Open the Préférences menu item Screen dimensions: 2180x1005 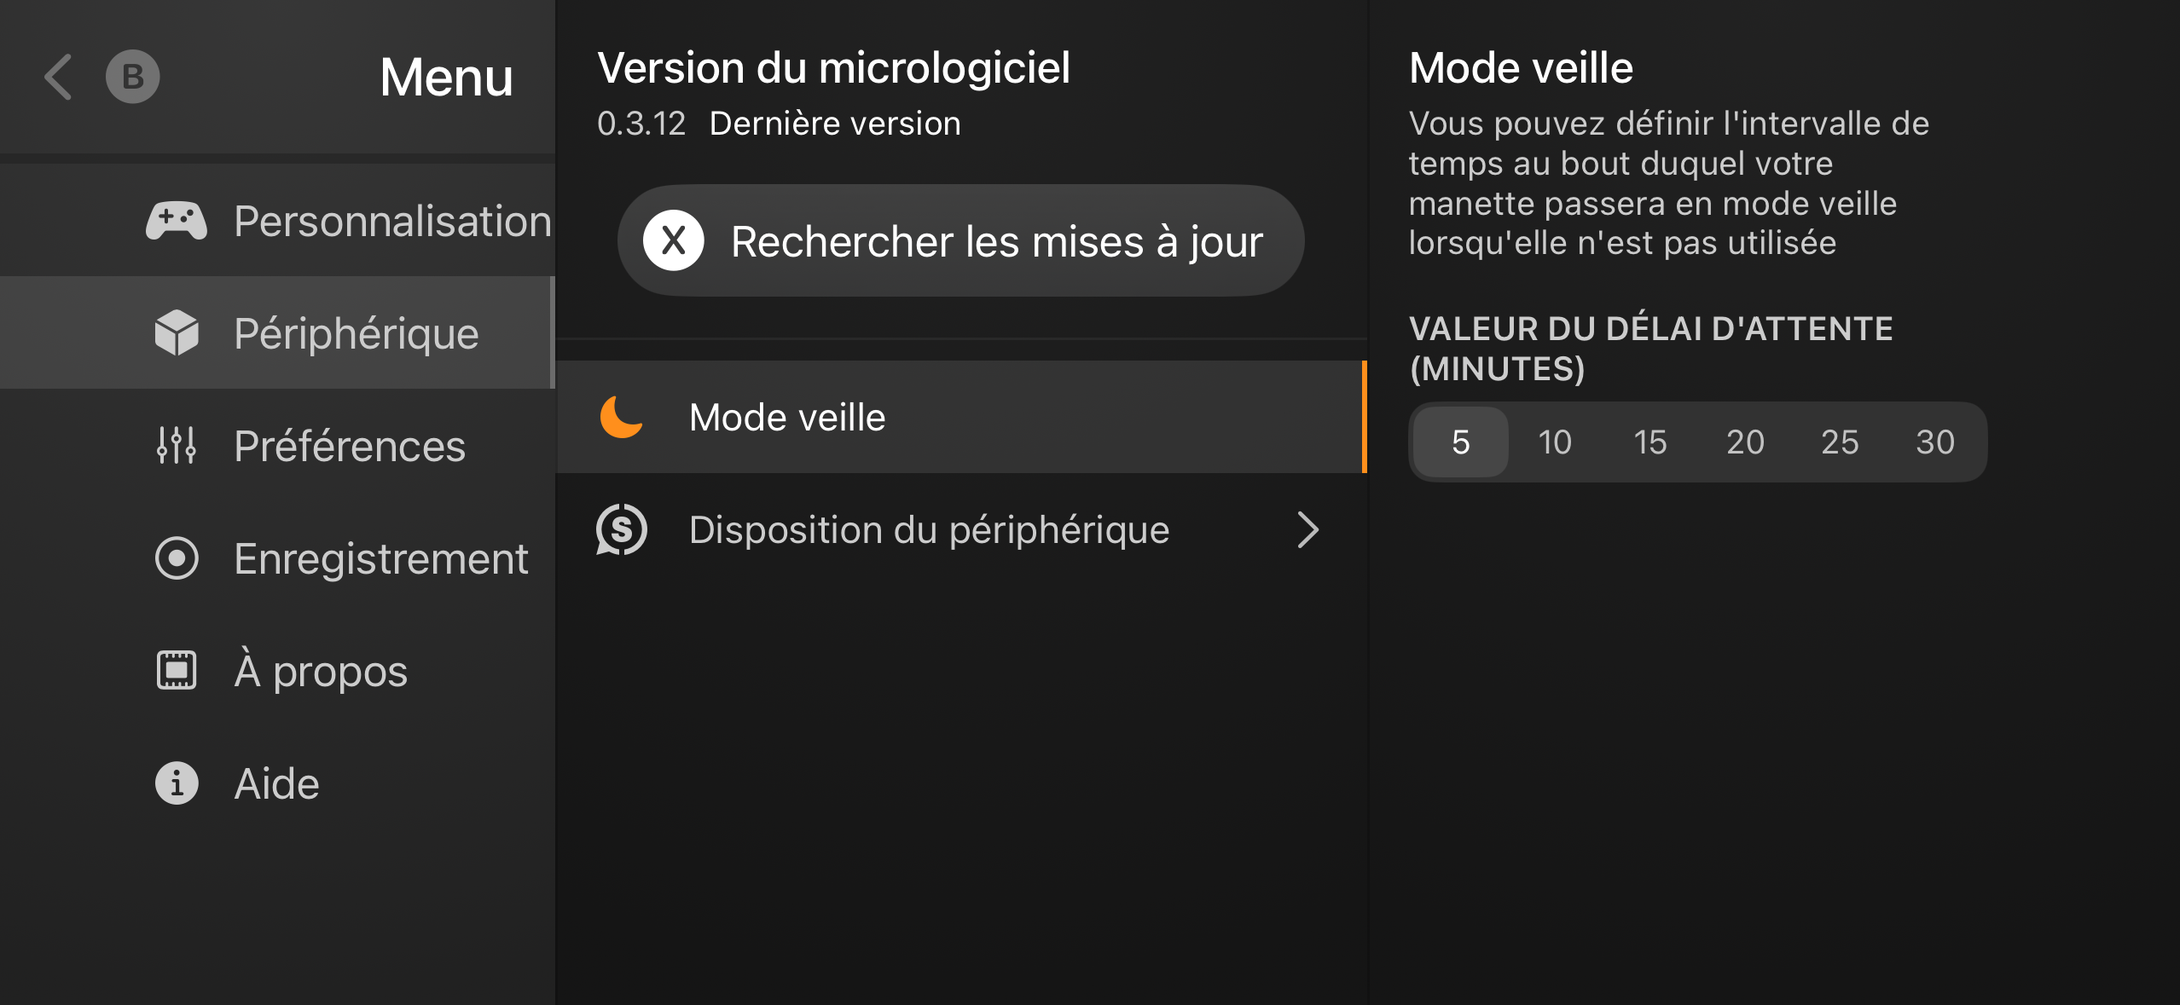(x=278, y=445)
